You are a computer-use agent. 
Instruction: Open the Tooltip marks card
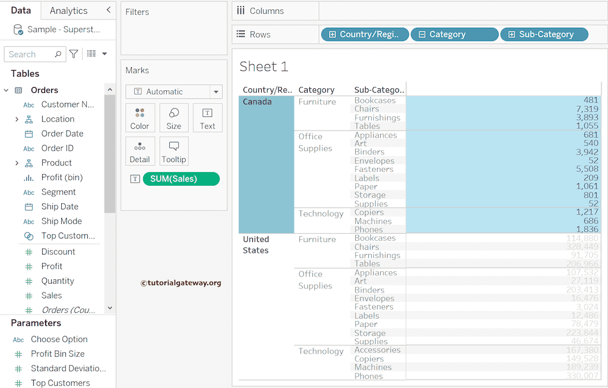pyautogui.click(x=174, y=151)
